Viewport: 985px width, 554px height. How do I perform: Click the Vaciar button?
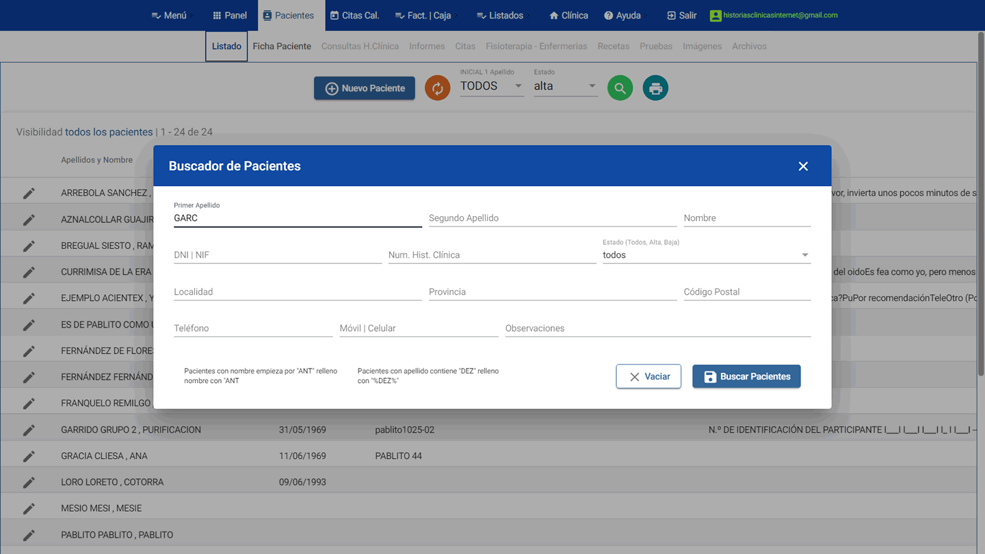click(x=648, y=377)
